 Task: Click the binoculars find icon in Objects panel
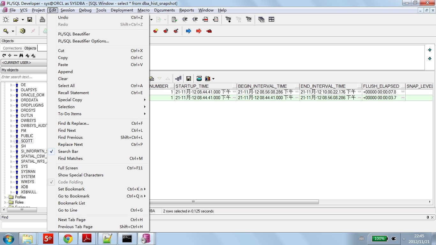click(21, 56)
